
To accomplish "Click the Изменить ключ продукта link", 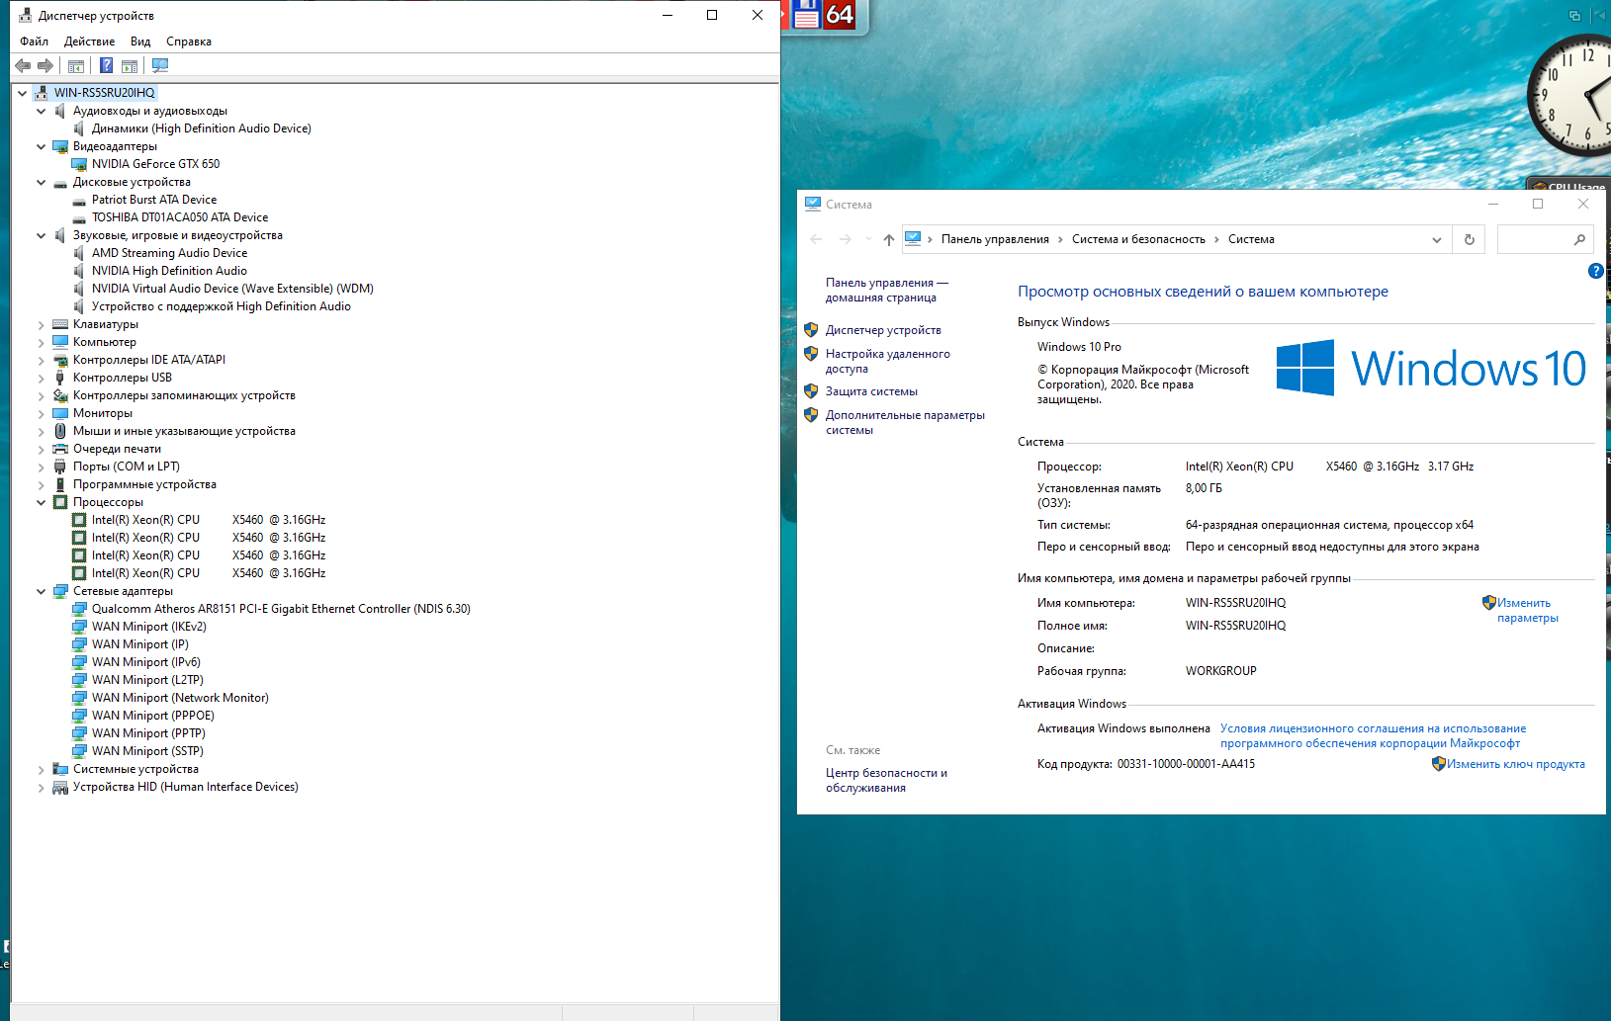I will (1515, 764).
